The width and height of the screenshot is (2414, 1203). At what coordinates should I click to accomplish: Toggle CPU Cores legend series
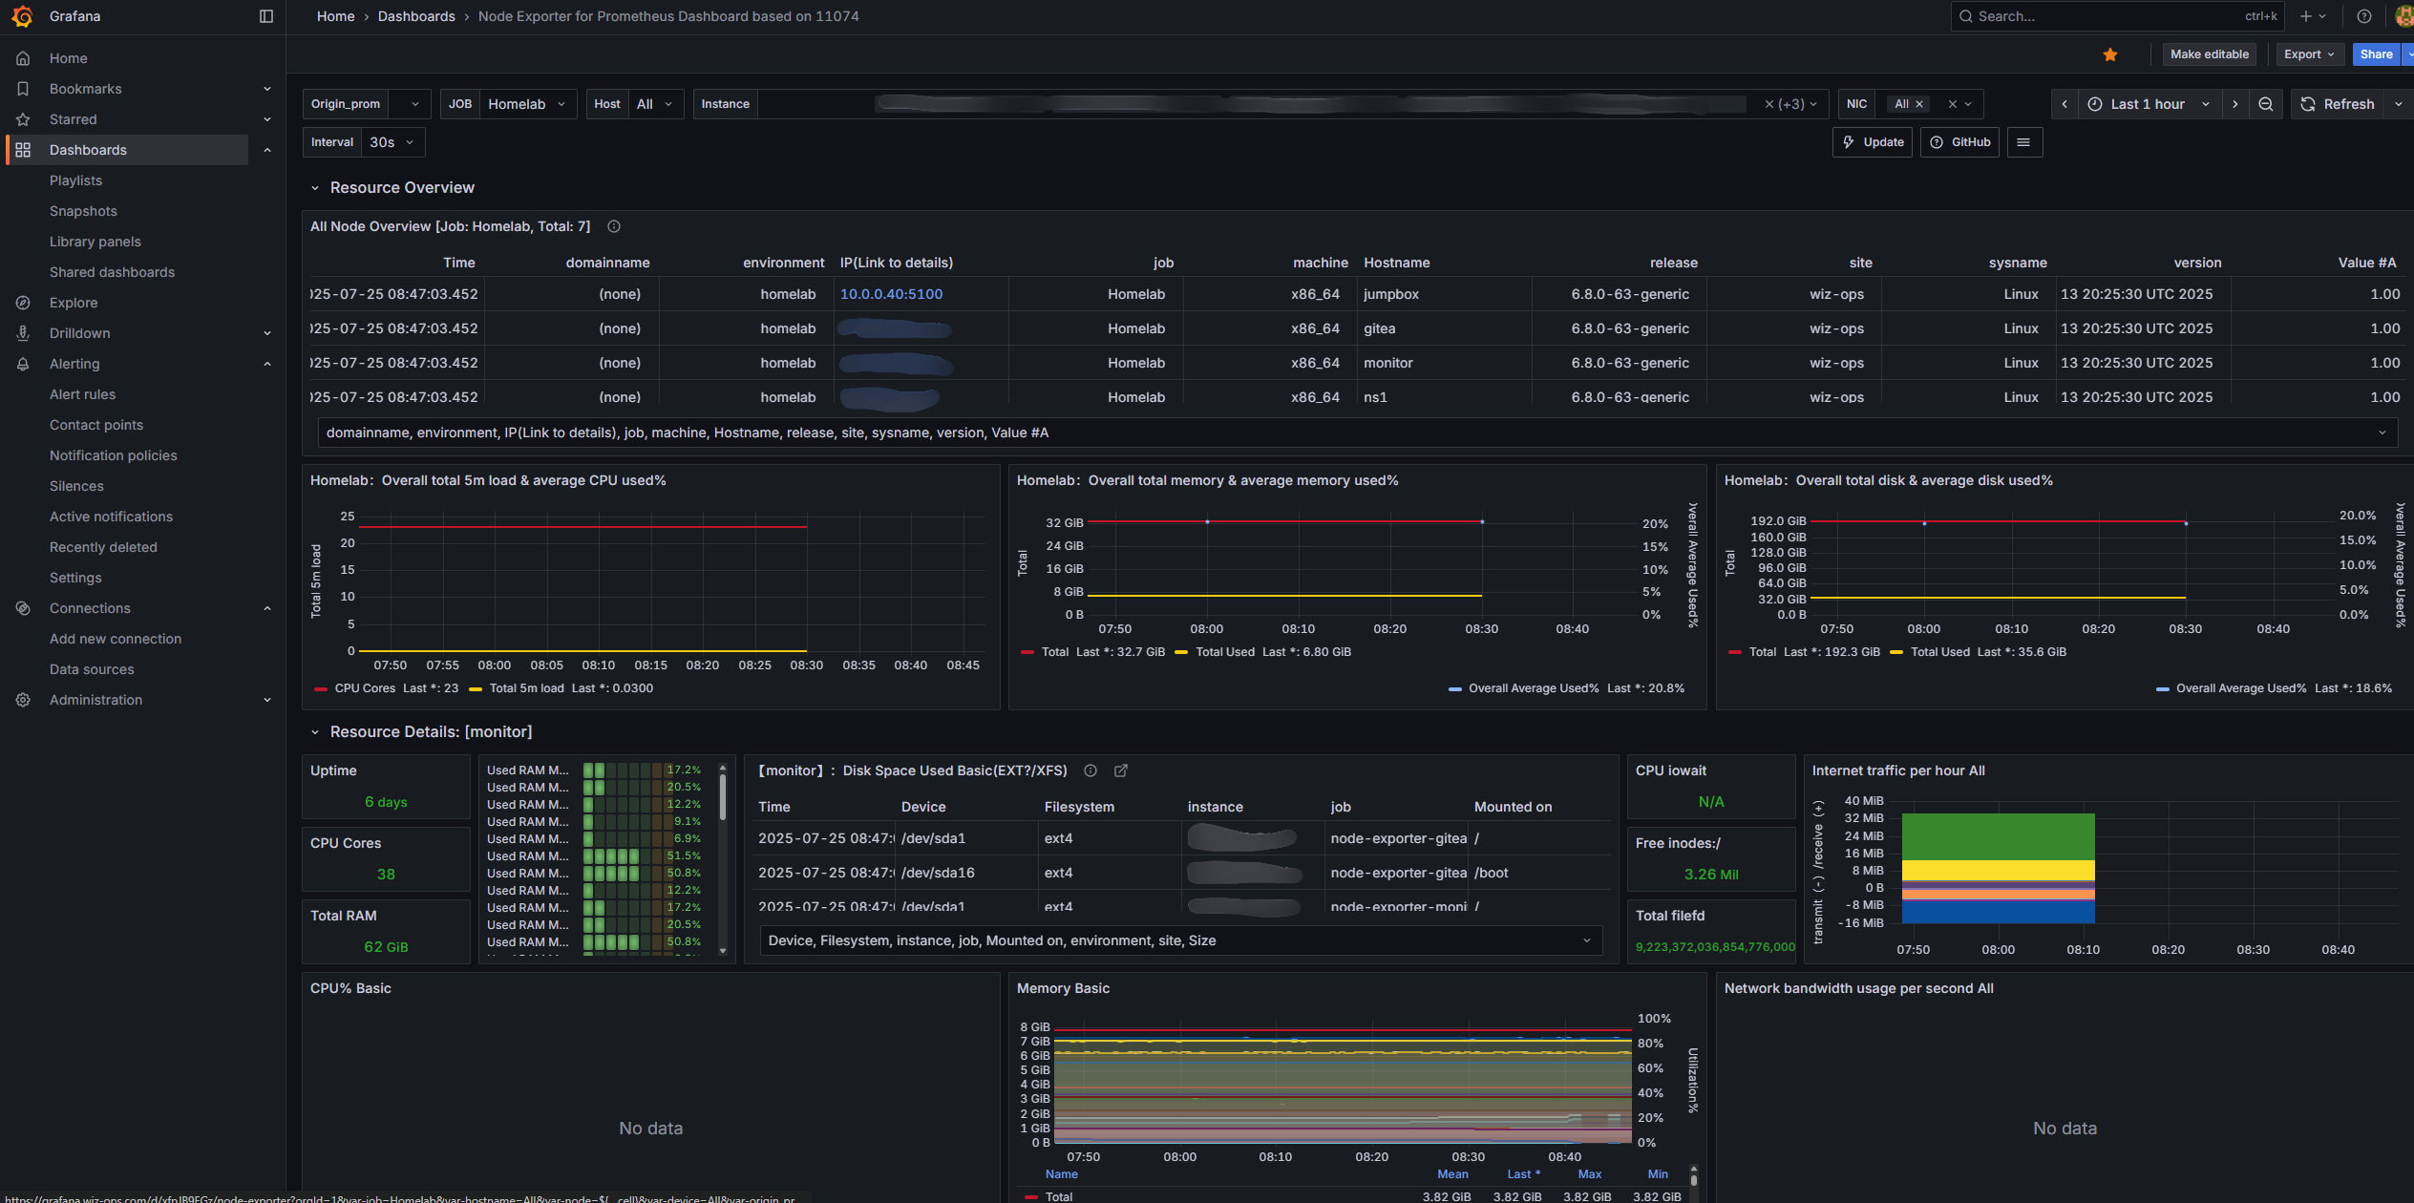point(365,688)
